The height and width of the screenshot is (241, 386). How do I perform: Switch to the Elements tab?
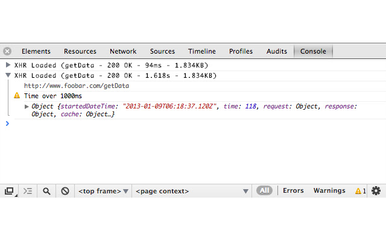[36, 51]
